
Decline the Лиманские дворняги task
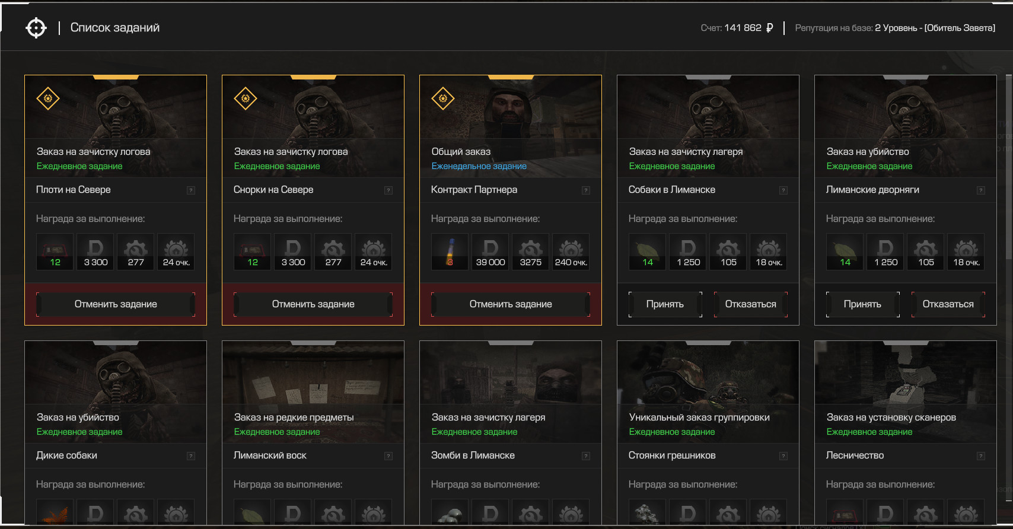click(x=948, y=304)
